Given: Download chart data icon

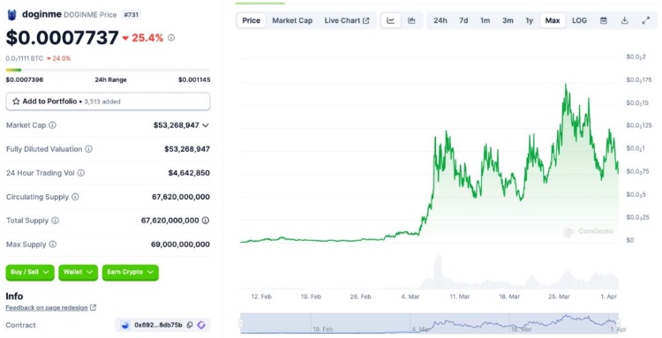Looking at the screenshot, I should coord(625,20).
